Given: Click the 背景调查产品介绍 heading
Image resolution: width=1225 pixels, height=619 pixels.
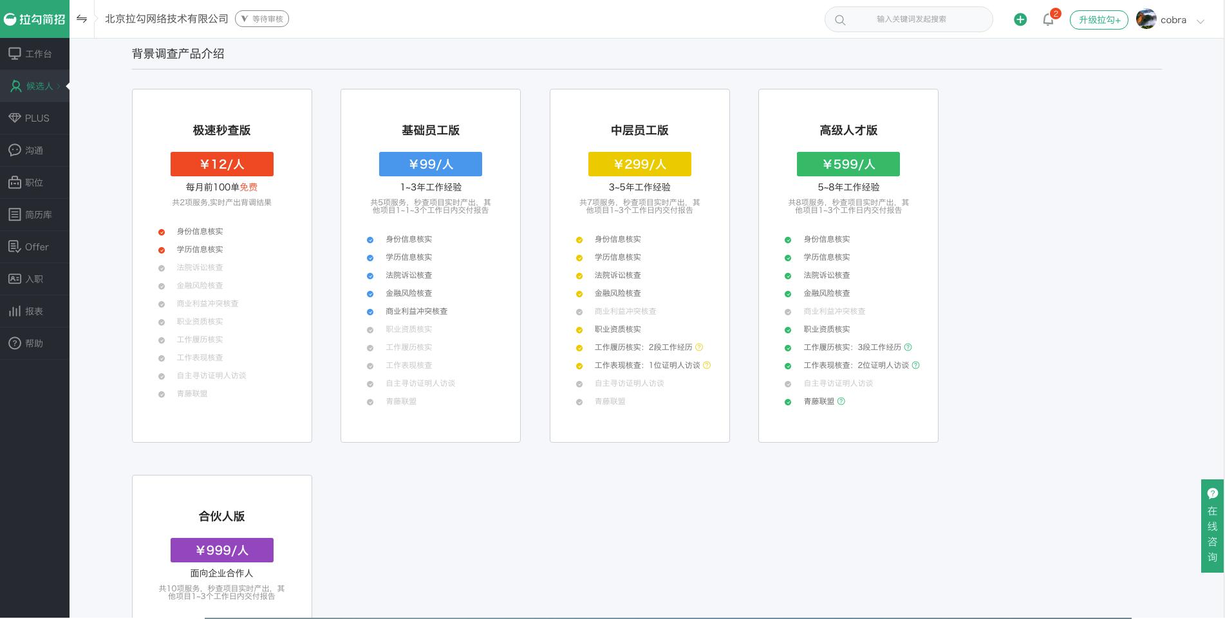Looking at the screenshot, I should (178, 54).
